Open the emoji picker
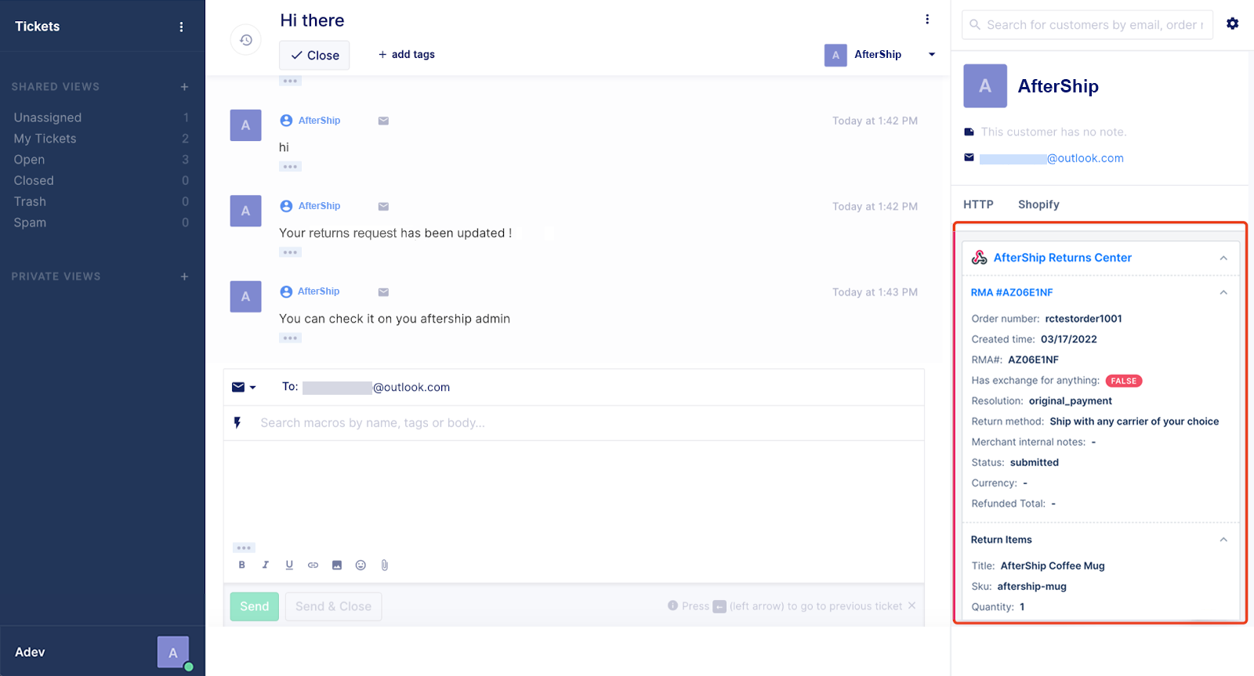 pos(361,565)
